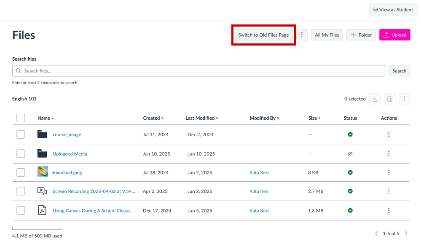This screenshot has width=421, height=250.
Task: Check the box for download.jpeg
Action: tap(21, 172)
